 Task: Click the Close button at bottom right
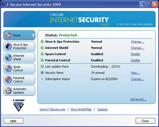(x=145, y=121)
